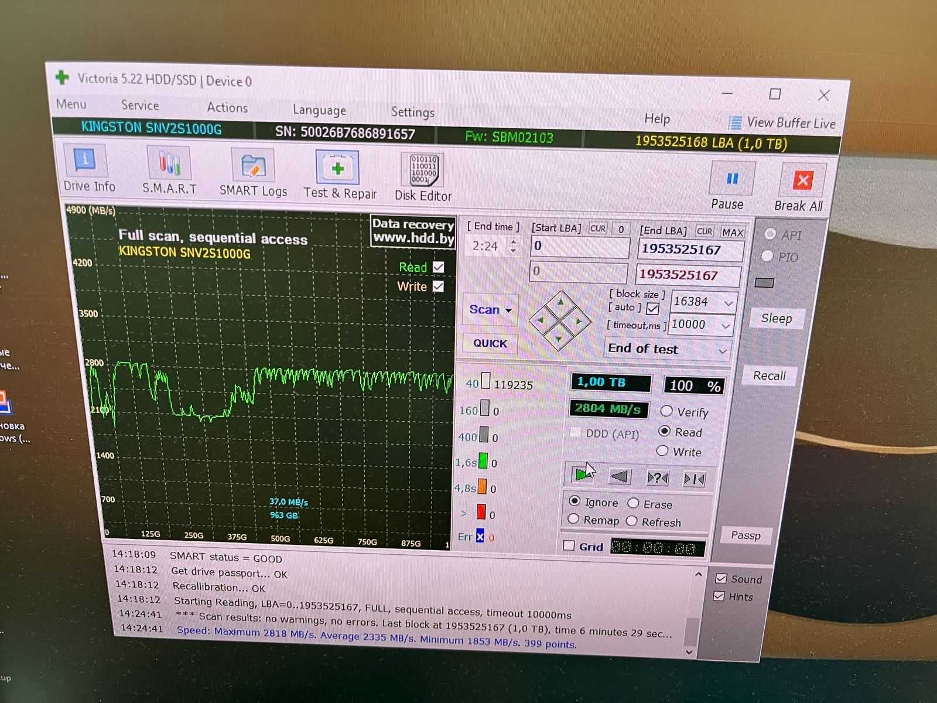Viewport: 937px width, 703px height.
Task: Select the Ignore error action
Action: click(x=575, y=501)
